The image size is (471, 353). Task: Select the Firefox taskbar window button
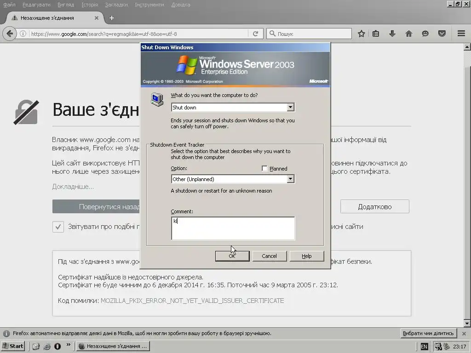click(113, 346)
